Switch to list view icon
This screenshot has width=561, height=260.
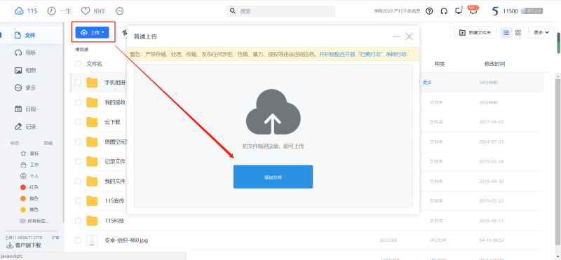pos(506,32)
